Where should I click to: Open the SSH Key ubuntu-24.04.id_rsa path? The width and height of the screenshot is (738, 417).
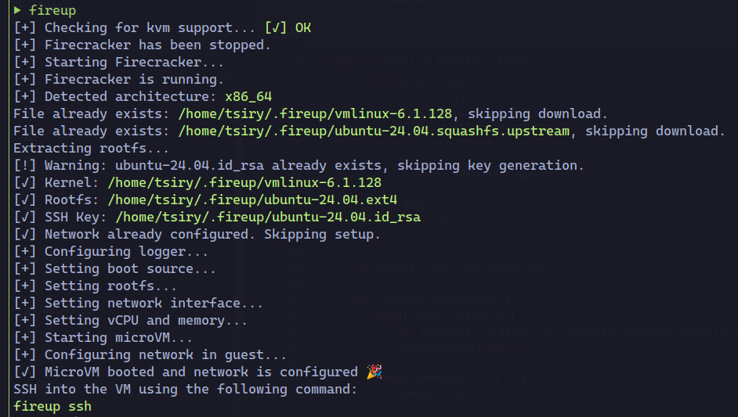coord(268,217)
